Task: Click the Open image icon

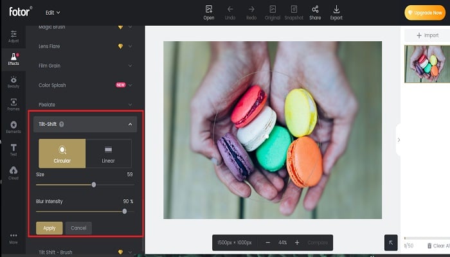Action: 209,13
